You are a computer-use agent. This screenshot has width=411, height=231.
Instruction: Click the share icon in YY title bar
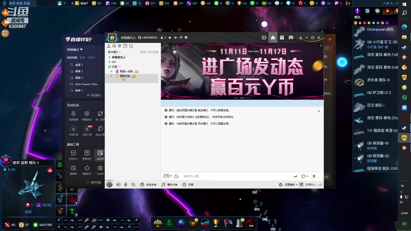(181, 38)
